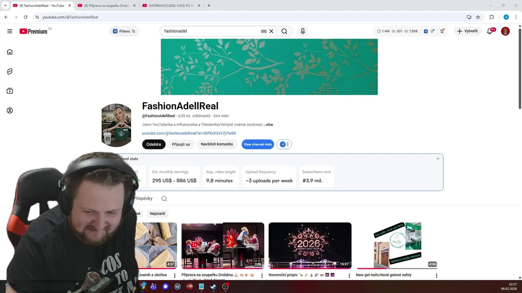Open options for tvaroh a skořice video
The width and height of the screenshot is (522, 293).
[x=175, y=276]
